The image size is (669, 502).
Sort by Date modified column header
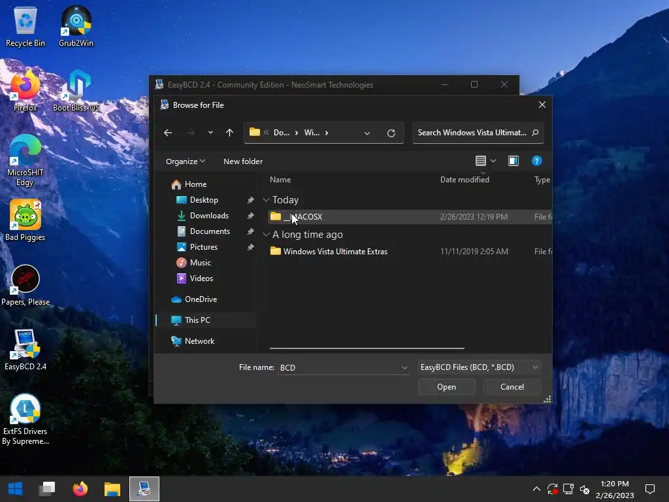(465, 180)
